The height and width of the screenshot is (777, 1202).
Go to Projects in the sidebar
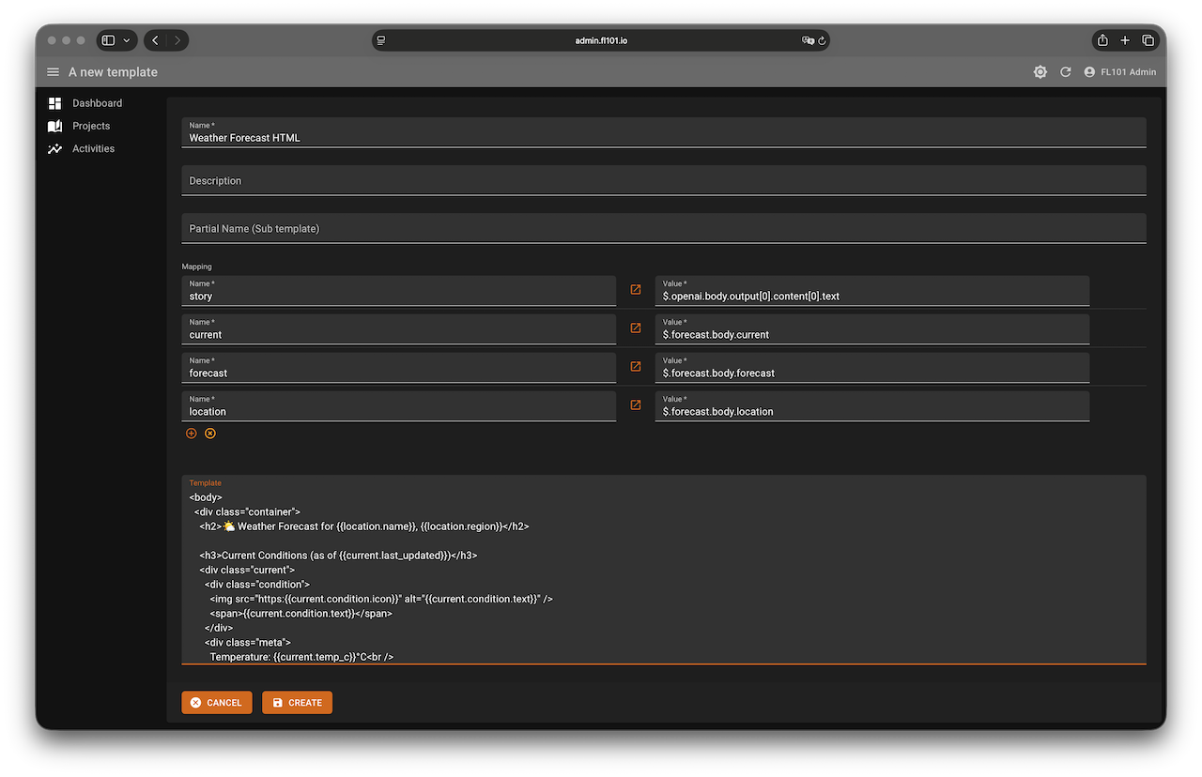click(x=91, y=126)
